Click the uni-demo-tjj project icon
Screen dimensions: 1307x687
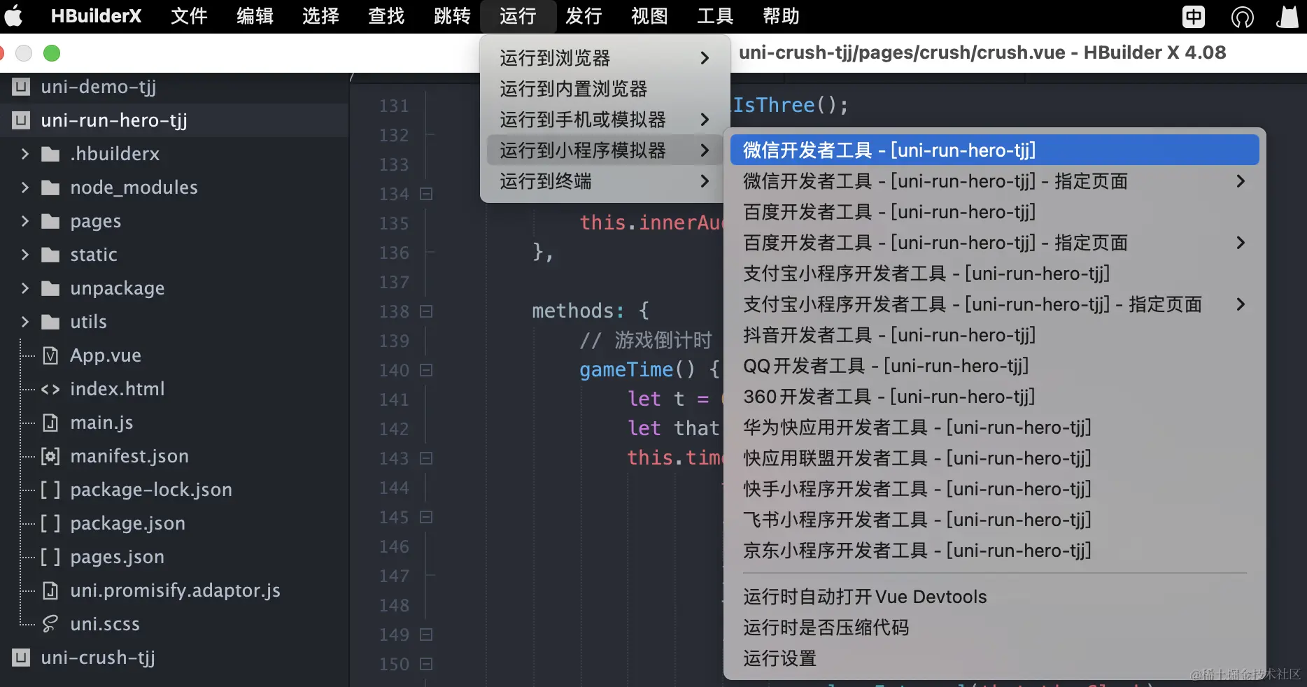coord(21,87)
